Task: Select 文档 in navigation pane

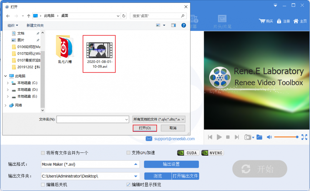Action: point(21,33)
